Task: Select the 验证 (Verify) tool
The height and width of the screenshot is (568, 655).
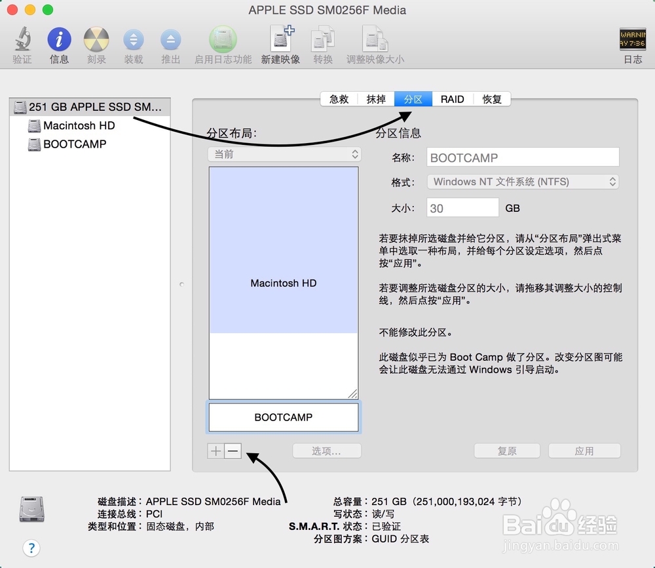Action: (22, 39)
